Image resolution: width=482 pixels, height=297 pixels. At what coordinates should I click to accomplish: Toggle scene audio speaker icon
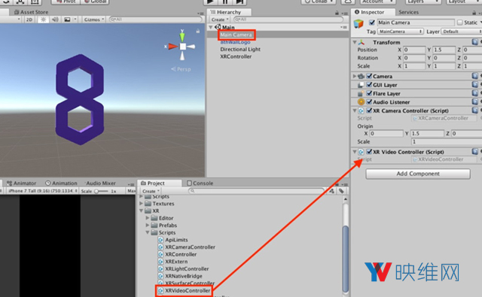click(x=55, y=20)
